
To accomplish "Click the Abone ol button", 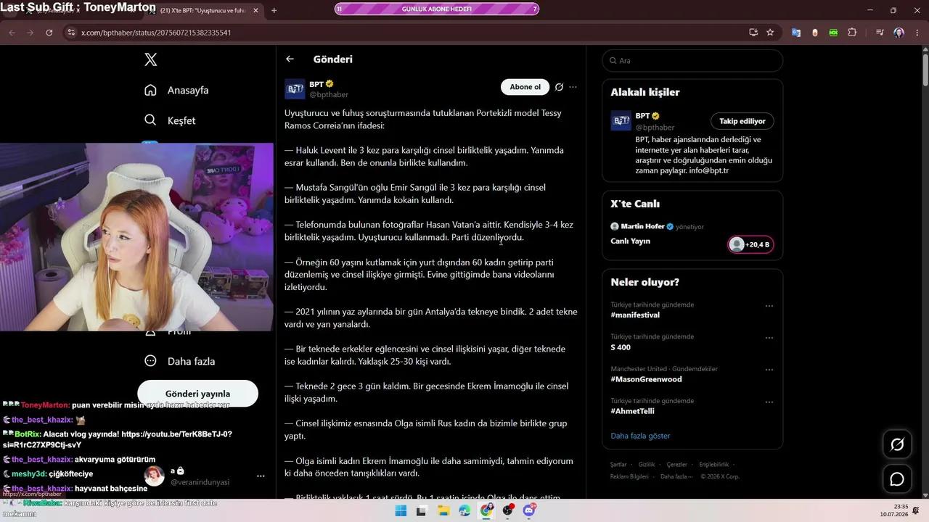I will click(x=525, y=87).
